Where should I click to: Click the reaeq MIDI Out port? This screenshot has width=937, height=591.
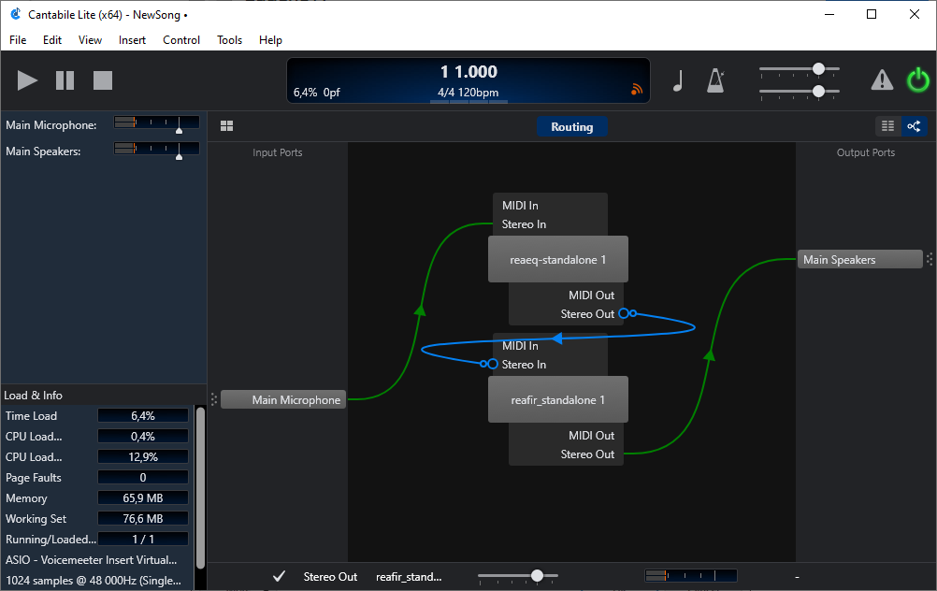coord(591,295)
